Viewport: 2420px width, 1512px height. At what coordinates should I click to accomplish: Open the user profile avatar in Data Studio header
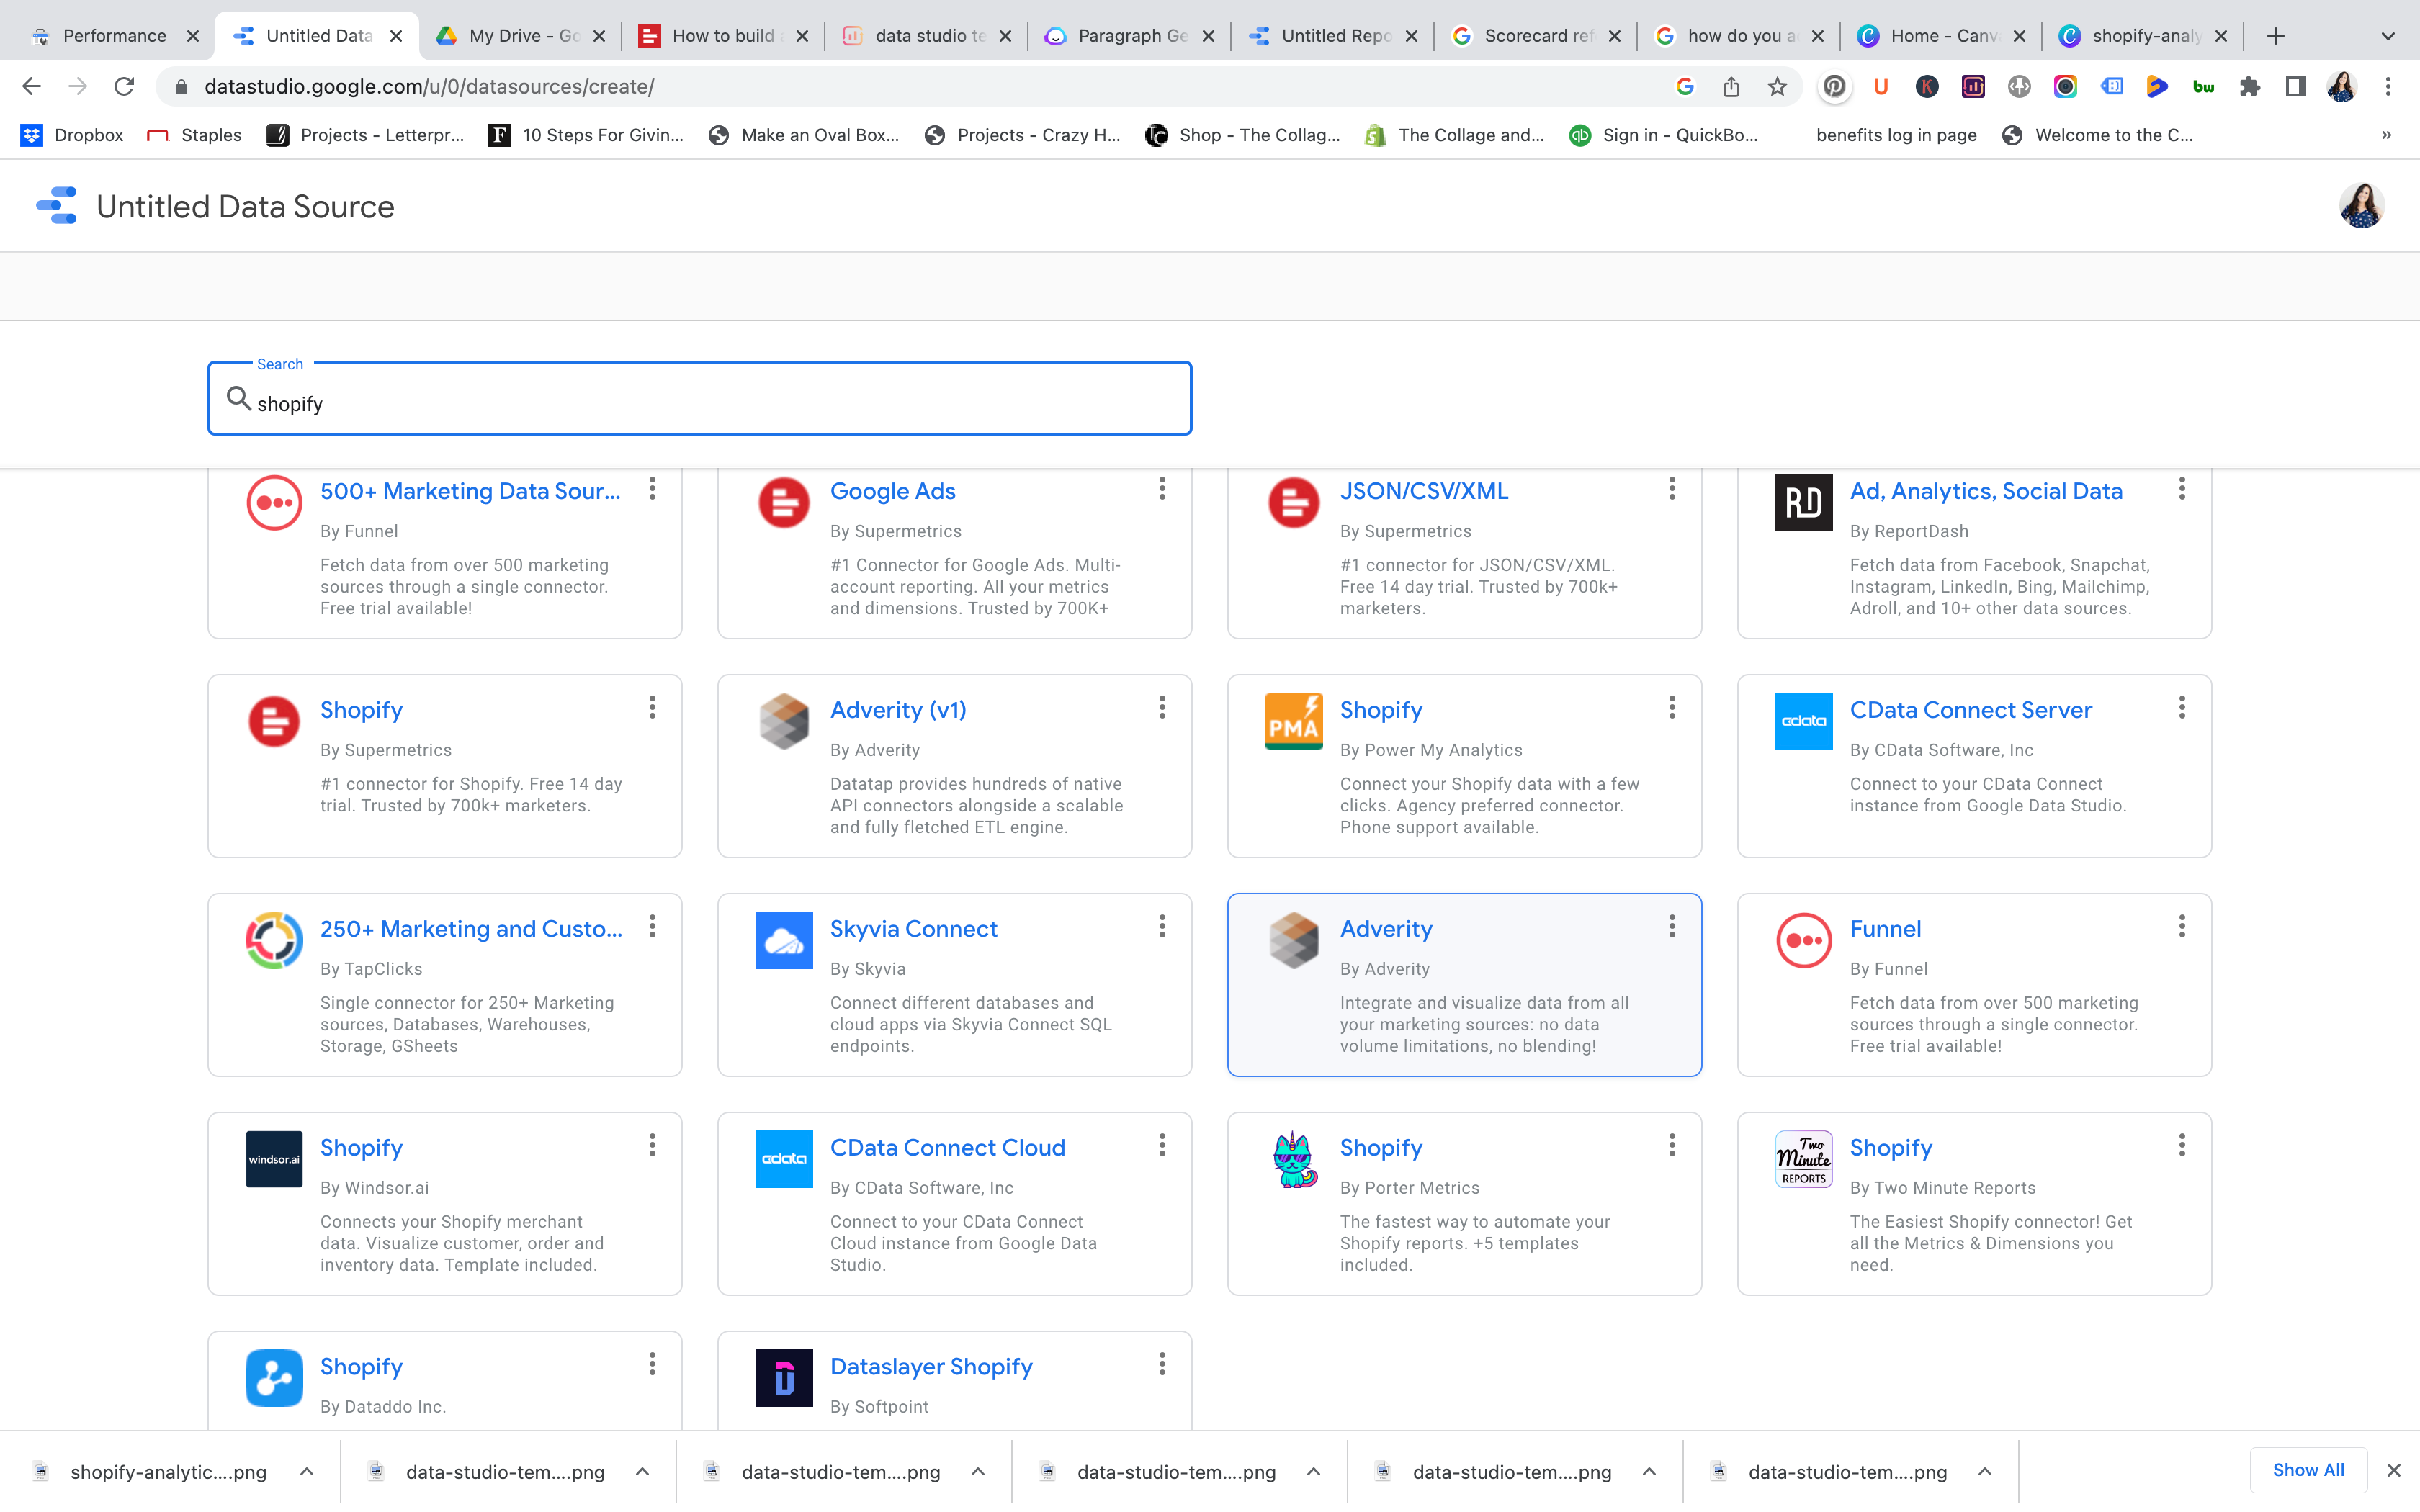tap(2361, 206)
